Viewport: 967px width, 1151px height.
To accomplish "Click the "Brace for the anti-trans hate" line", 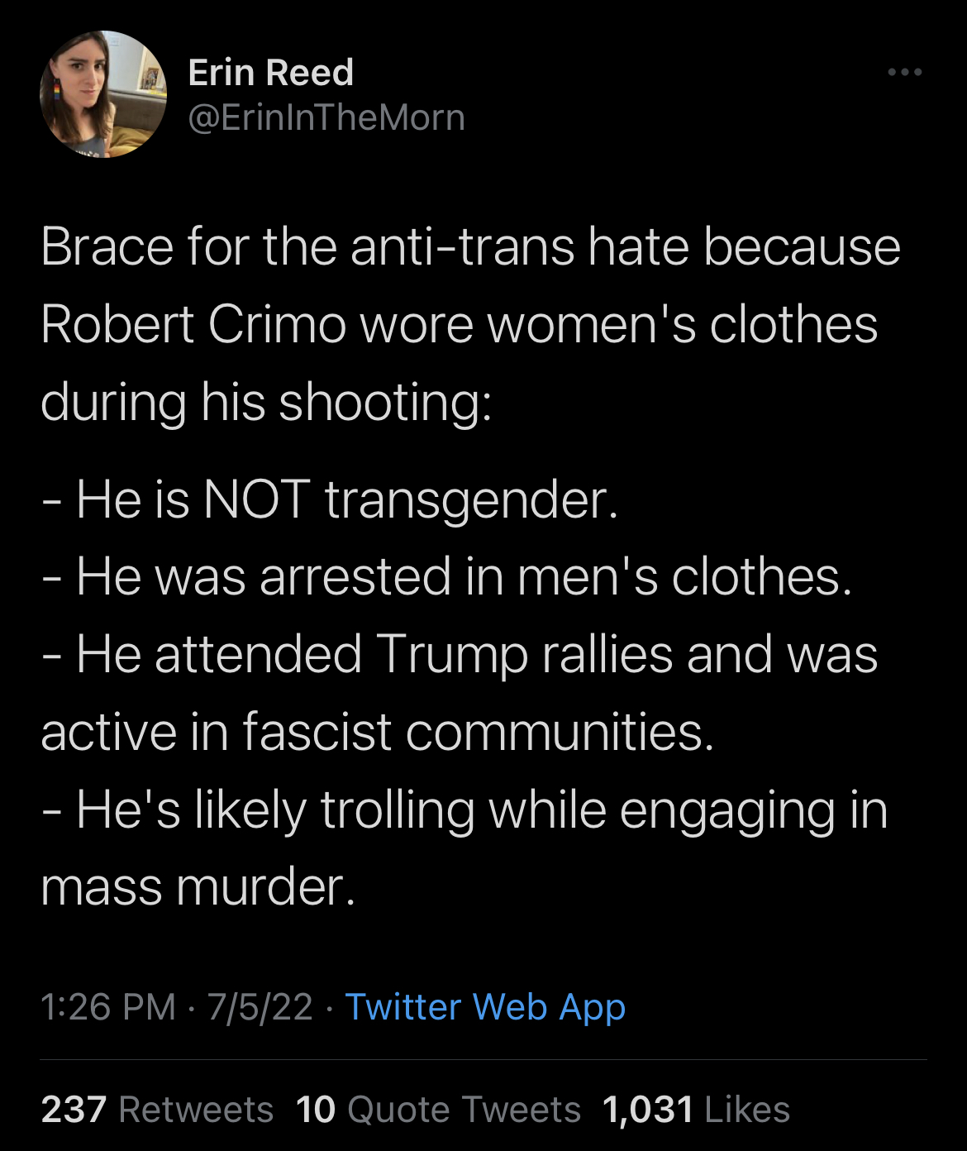I will [470, 247].
